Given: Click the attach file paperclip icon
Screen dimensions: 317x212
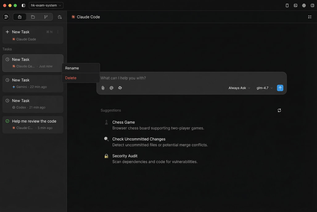Looking at the screenshot, I should 103,88.
